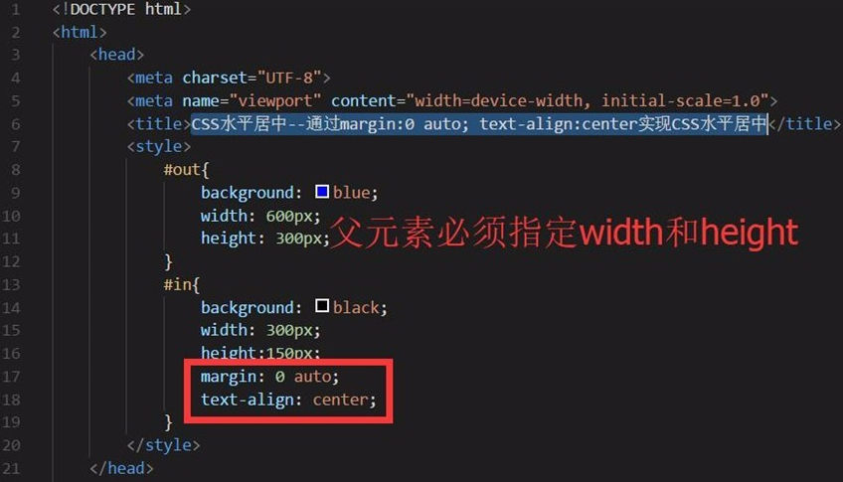843x482 pixels.
Task: Click the blue color swatch before blue
Action: (x=322, y=191)
